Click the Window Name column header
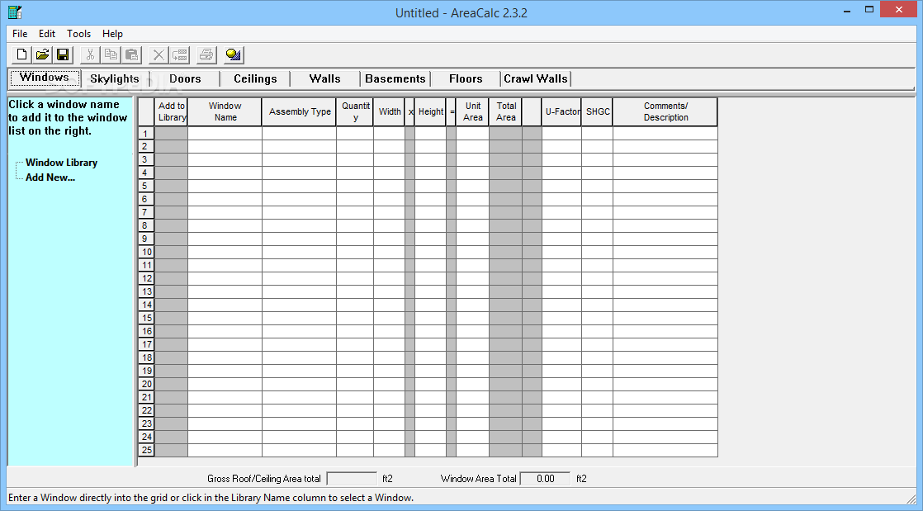The height and width of the screenshot is (511, 923). point(225,111)
